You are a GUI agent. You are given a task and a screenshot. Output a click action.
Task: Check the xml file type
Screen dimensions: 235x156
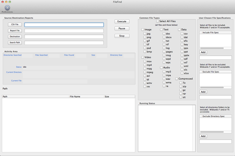(182, 66)
